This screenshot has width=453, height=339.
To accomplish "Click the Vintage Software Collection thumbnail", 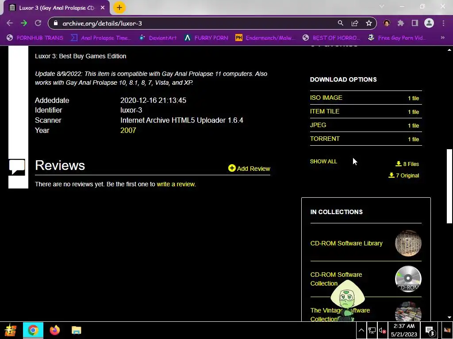I will pyautogui.click(x=408, y=312).
